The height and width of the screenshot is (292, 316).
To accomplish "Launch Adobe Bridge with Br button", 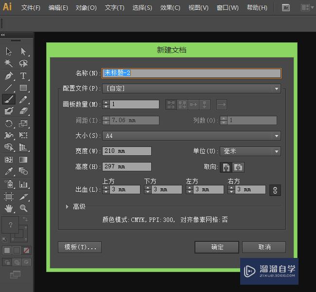I will tap(286, 8).
